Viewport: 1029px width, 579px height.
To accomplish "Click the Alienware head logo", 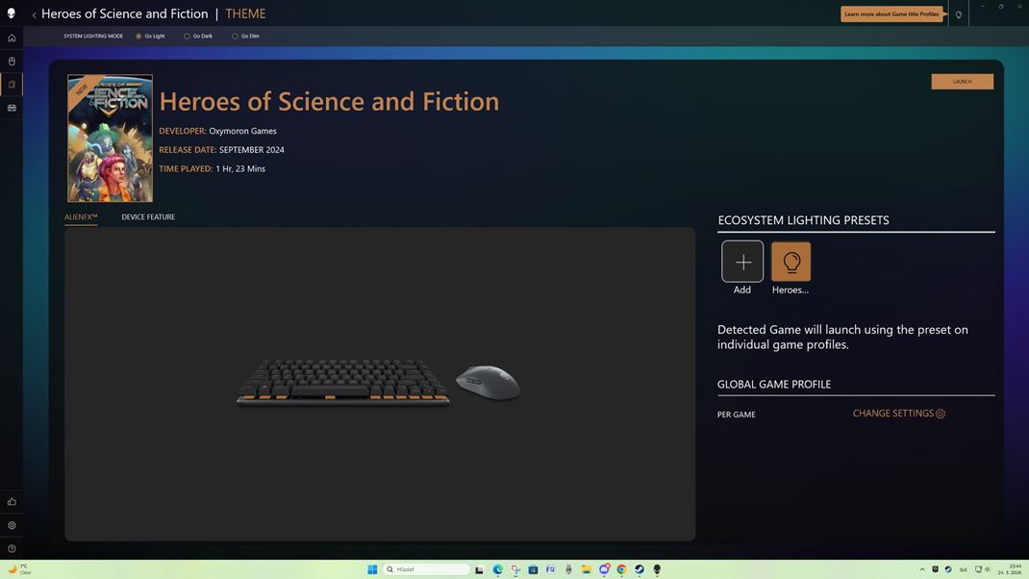I will coord(12,13).
